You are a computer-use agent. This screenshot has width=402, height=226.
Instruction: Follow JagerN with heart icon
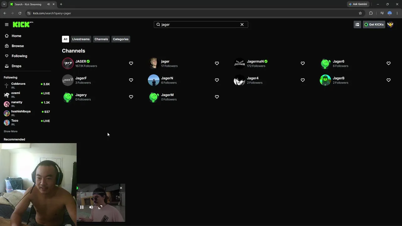click(x=217, y=80)
